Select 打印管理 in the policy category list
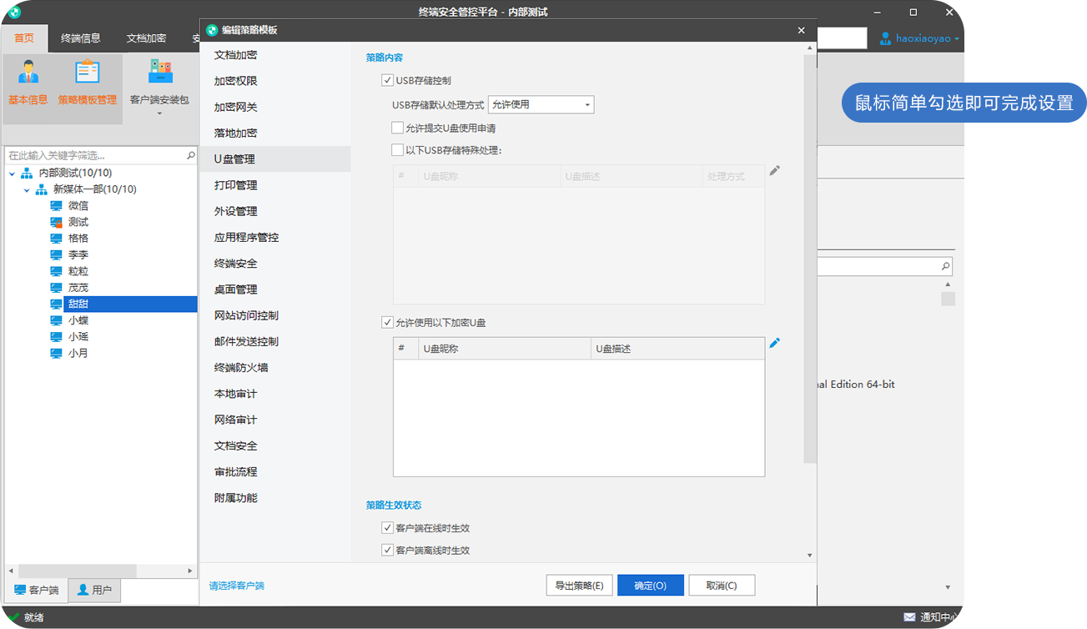Image resolution: width=1087 pixels, height=629 pixels. (235, 185)
